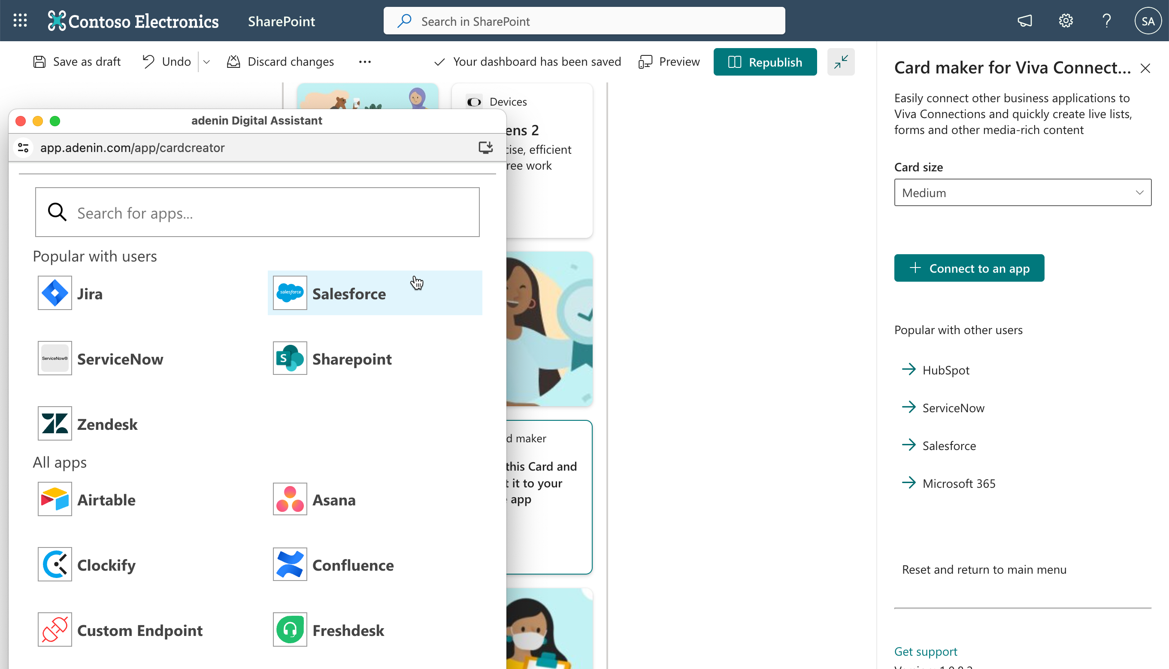Click the Contoso Electronics logo
The height and width of the screenshot is (669, 1169).
[133, 21]
